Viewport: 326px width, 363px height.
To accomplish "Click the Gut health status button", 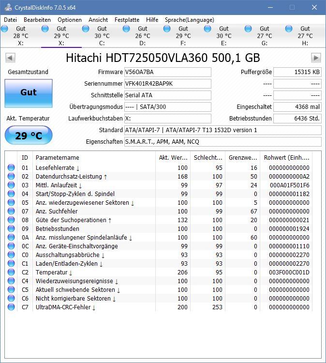I will [x=29, y=93].
